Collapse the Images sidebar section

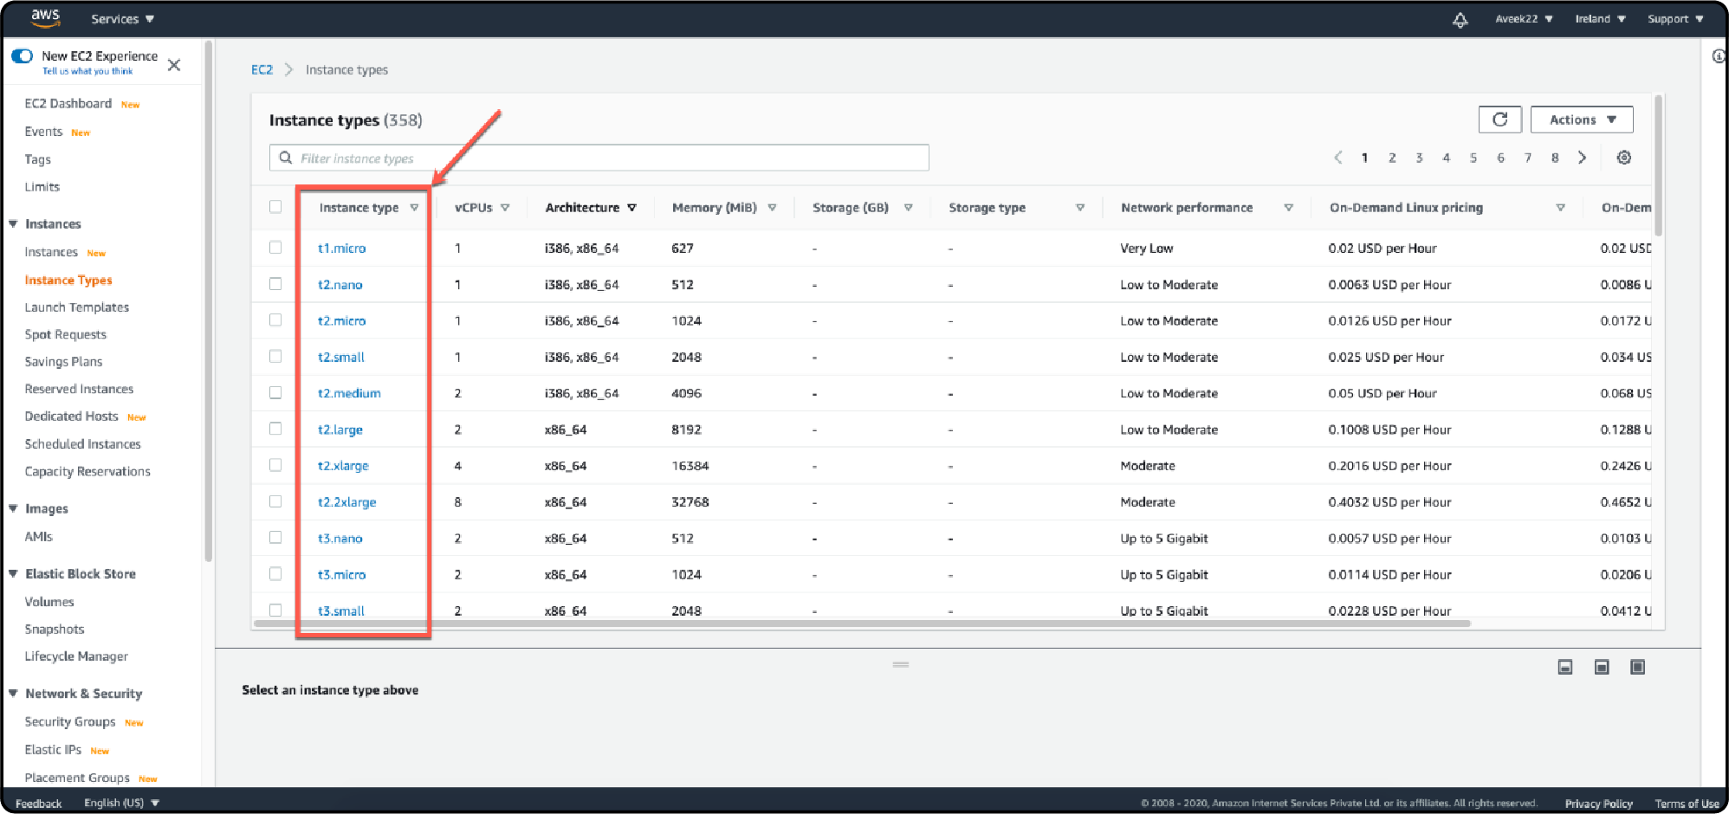(x=13, y=509)
